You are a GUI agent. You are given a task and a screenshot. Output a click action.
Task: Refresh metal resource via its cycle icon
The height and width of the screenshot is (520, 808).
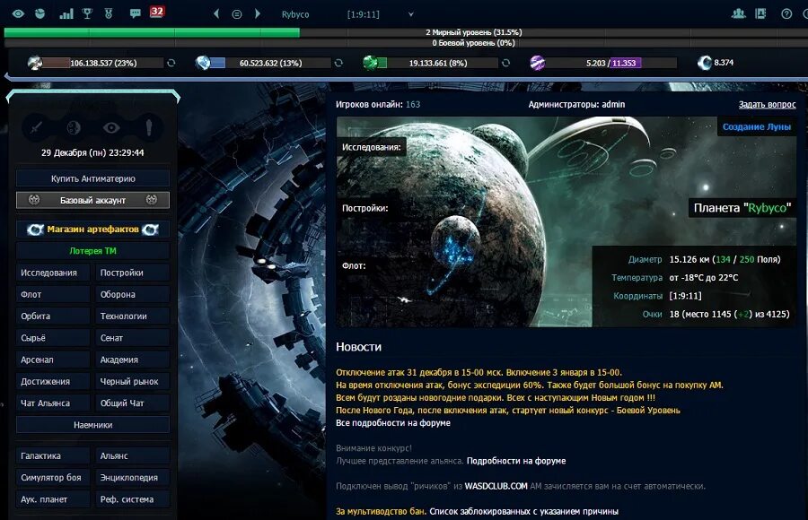point(171,63)
